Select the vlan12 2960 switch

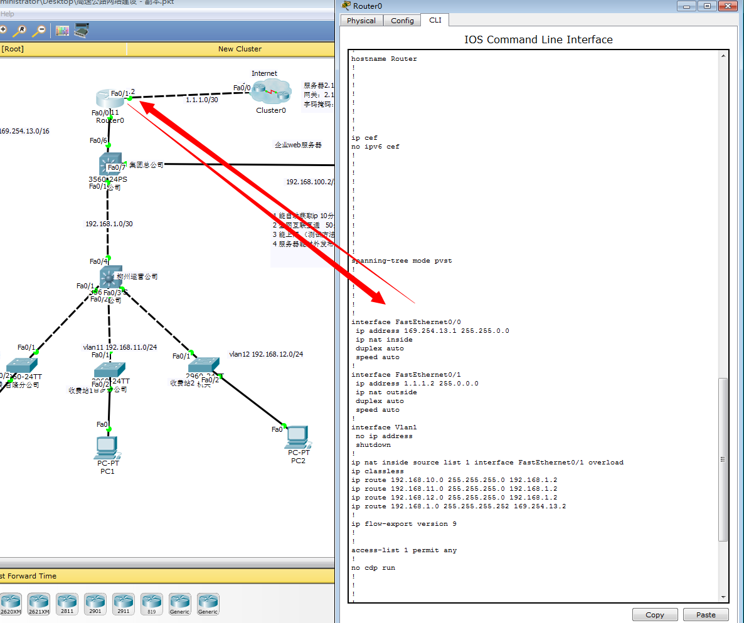tap(203, 365)
